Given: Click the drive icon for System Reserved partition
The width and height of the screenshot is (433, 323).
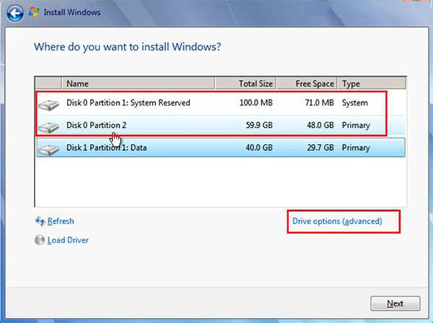Looking at the screenshot, I should (49, 104).
